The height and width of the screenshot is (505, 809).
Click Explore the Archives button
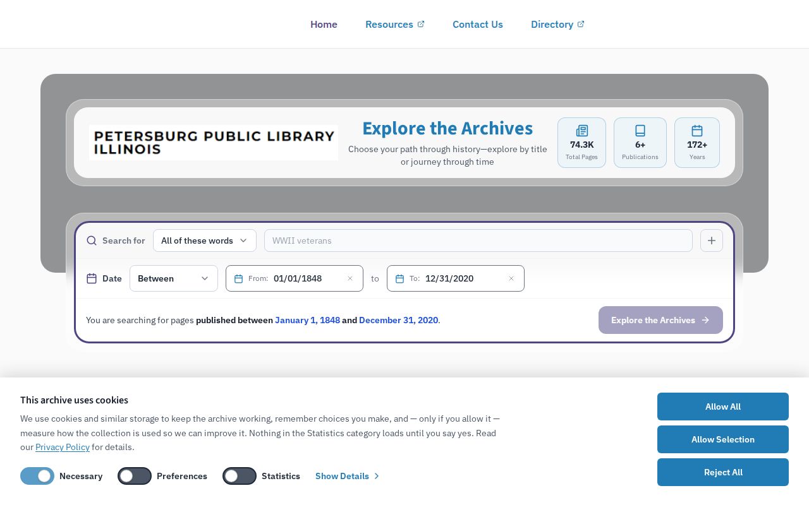pyautogui.click(x=660, y=320)
